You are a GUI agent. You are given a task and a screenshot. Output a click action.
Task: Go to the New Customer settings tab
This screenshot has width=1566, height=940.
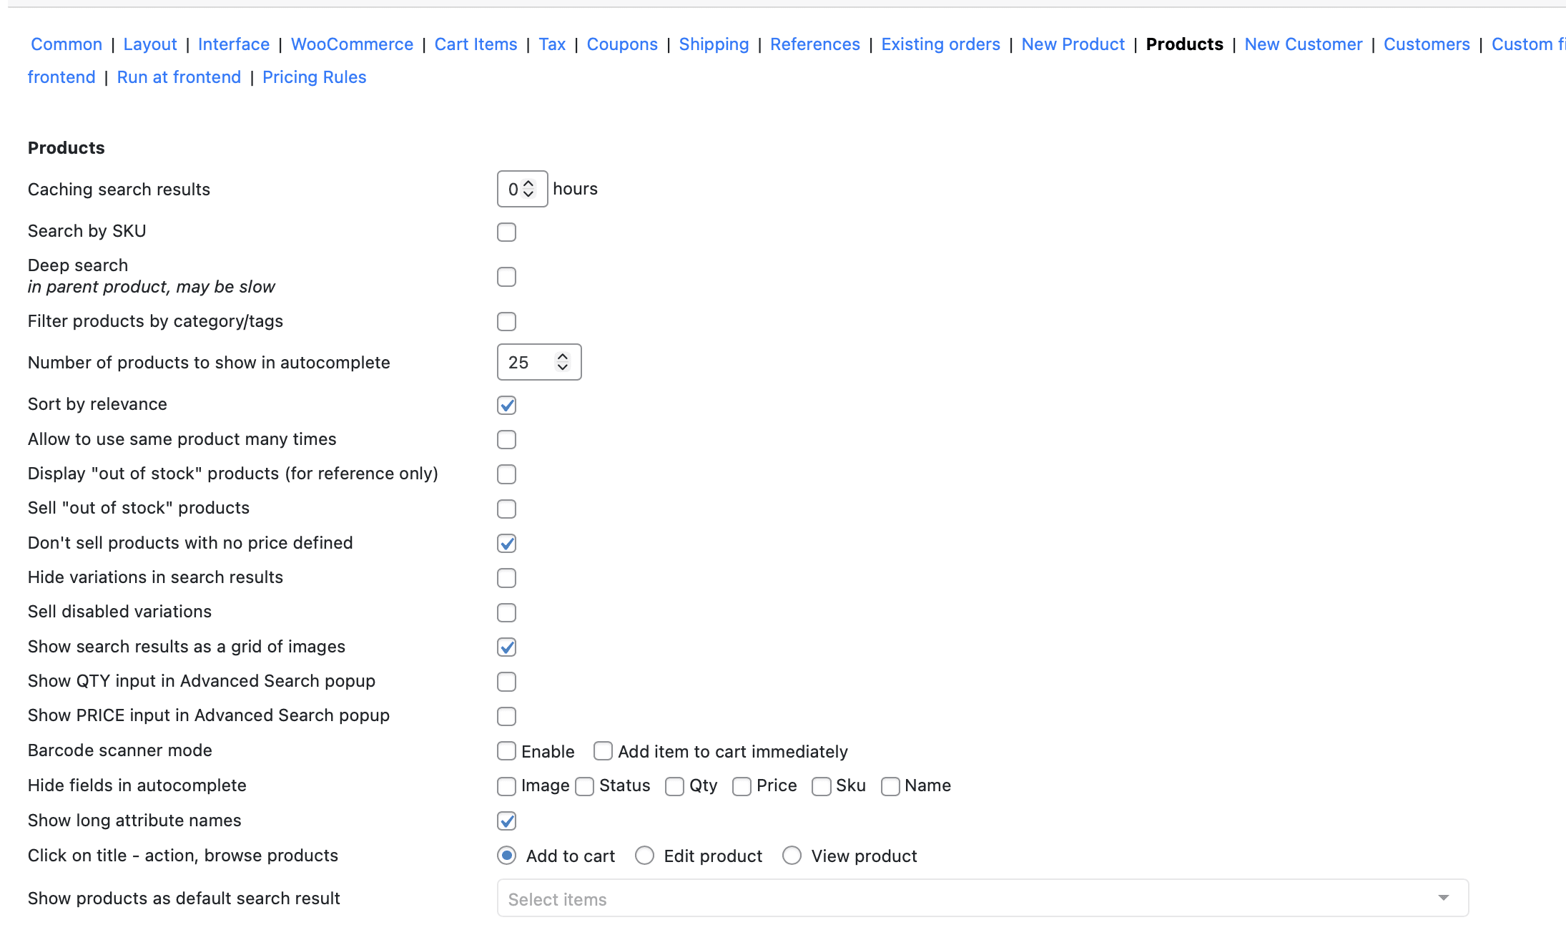pos(1303,44)
